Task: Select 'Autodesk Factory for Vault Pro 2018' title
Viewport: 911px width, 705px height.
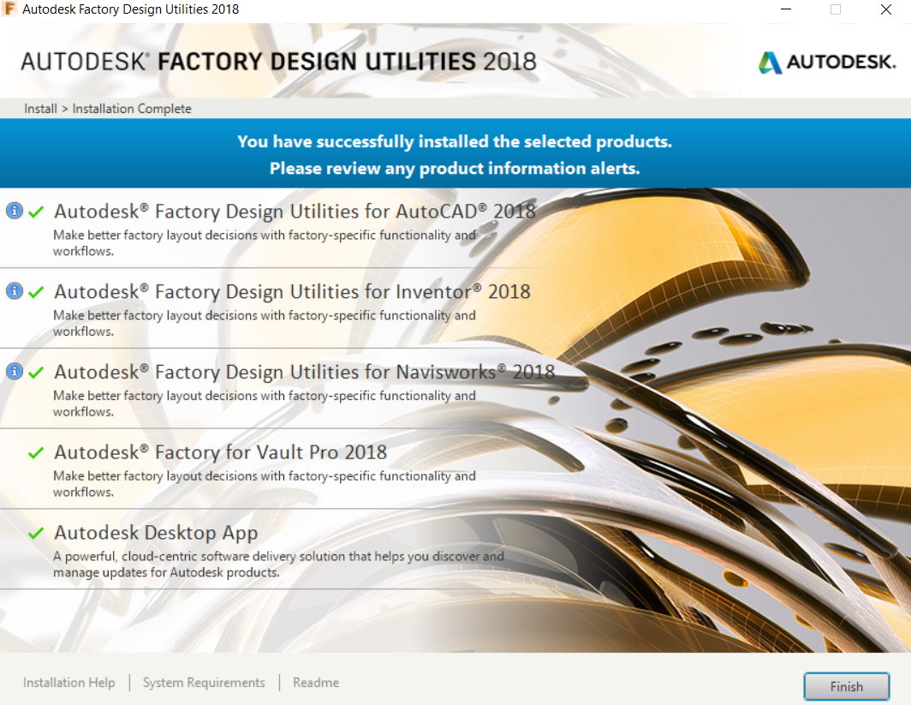Action: pos(221,452)
